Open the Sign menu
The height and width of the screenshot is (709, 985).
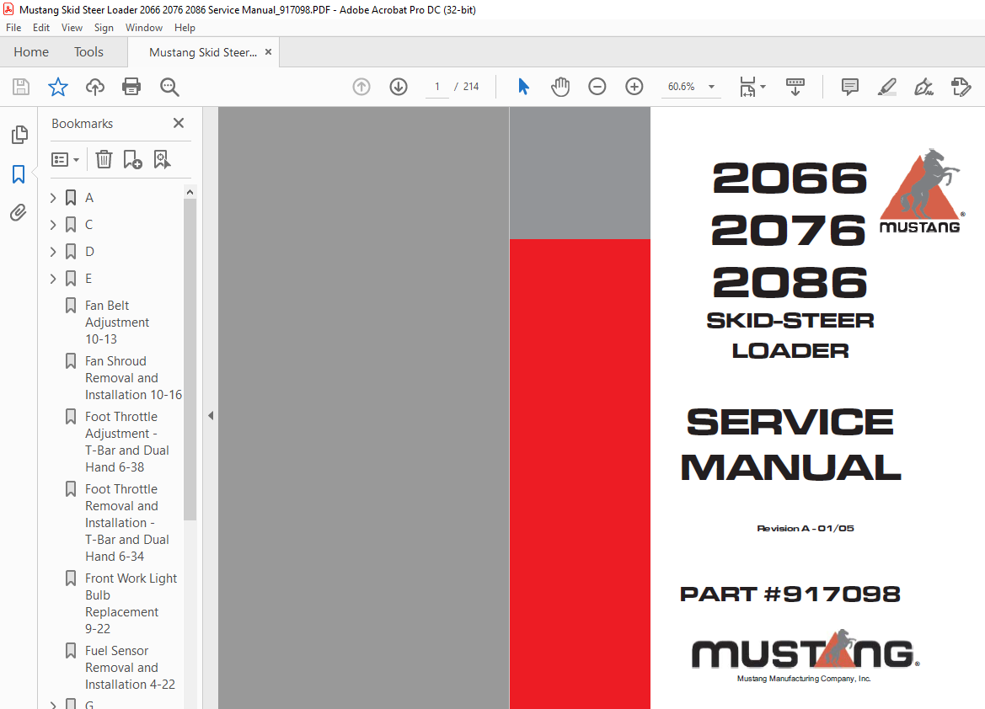click(104, 28)
